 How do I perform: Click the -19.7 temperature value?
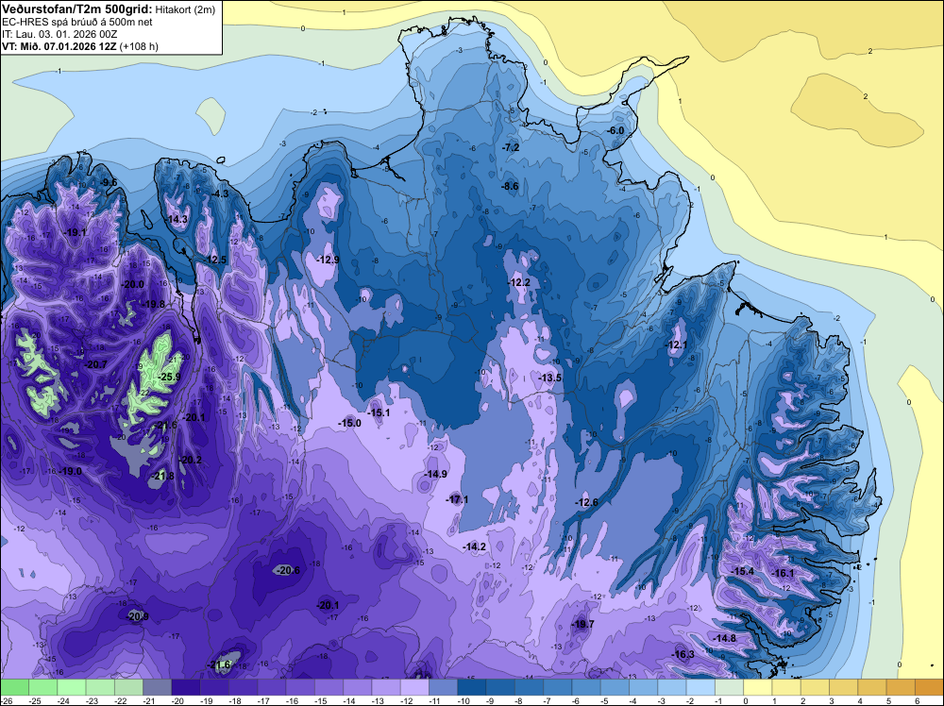(x=582, y=624)
